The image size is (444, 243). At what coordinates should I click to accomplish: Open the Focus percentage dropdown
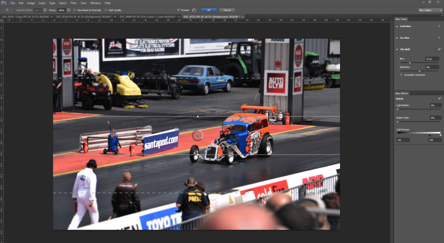tap(69, 10)
